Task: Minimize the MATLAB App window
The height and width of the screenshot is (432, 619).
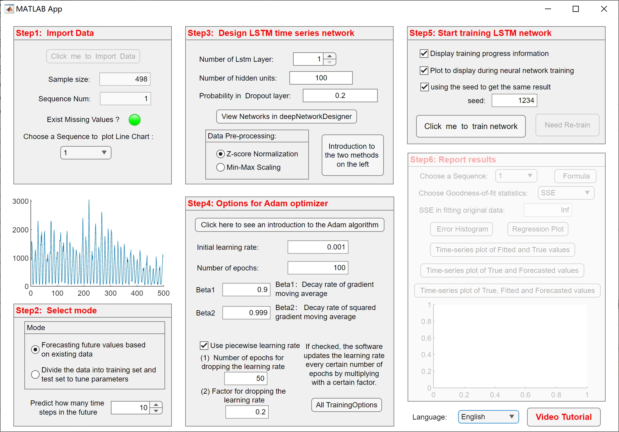Action: (548, 9)
